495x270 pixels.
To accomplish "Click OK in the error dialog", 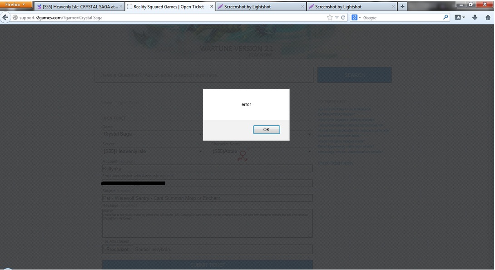I will [266, 130].
